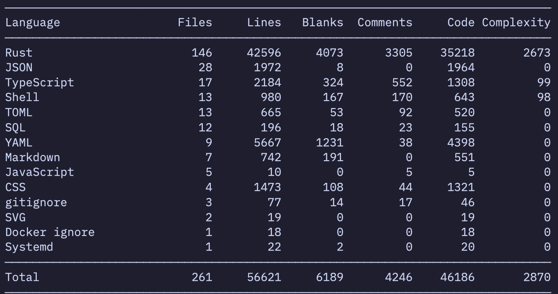Click the Comments column header

click(385, 23)
